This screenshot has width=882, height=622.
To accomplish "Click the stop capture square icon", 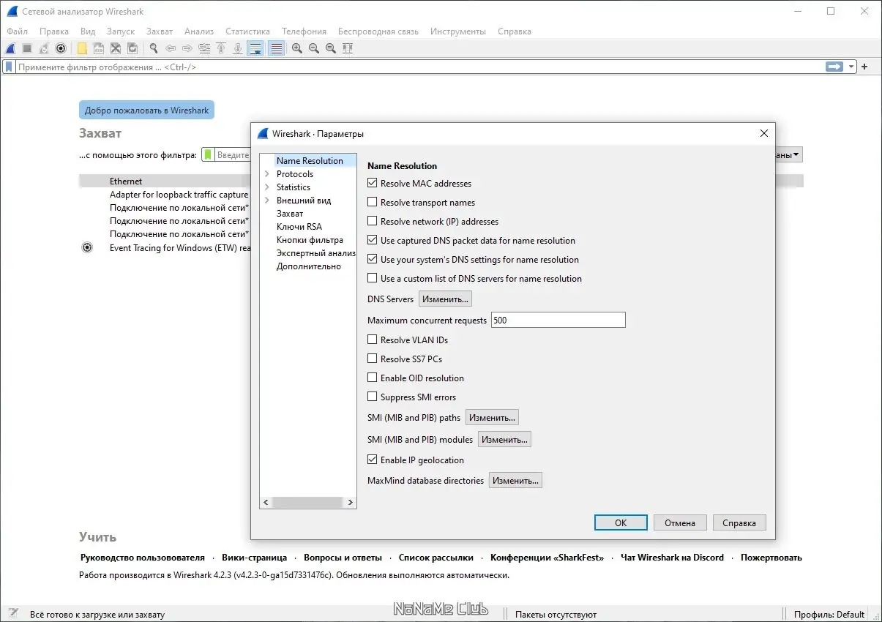I will [27, 48].
